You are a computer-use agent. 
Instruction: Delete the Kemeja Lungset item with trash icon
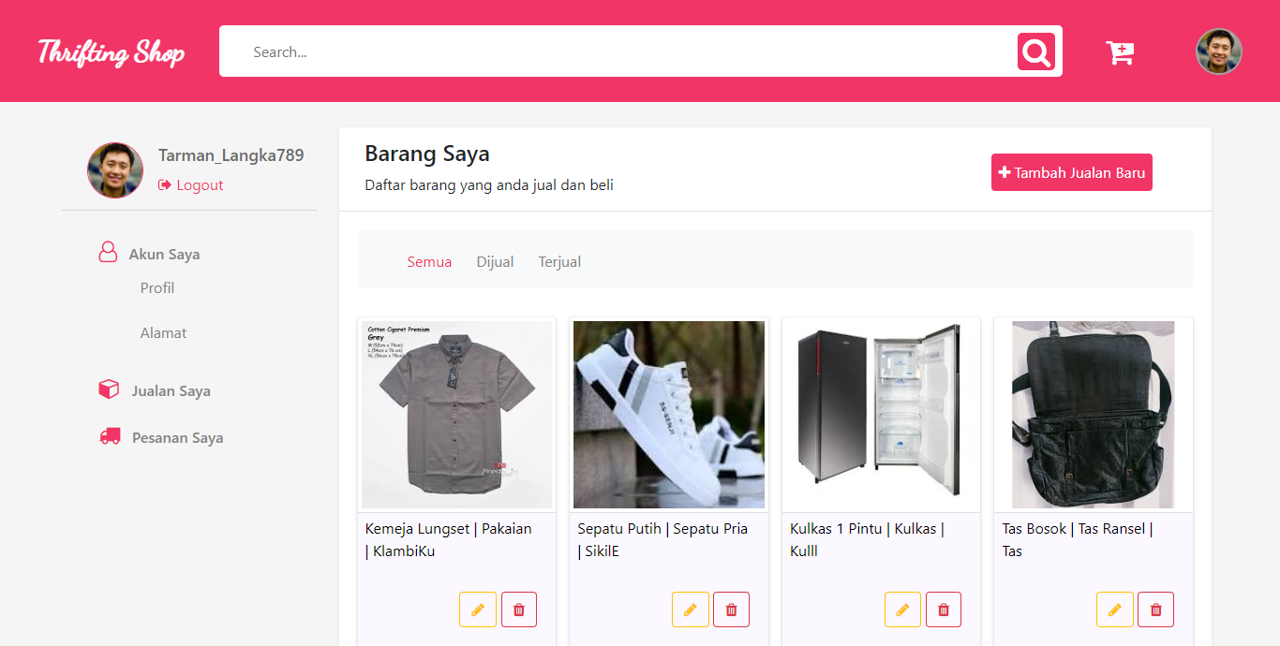pos(519,609)
